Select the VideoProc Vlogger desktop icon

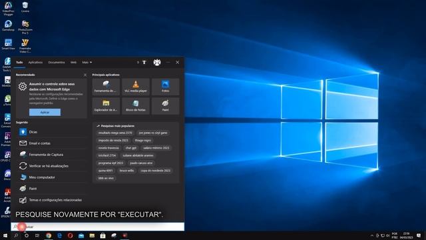(8, 9)
